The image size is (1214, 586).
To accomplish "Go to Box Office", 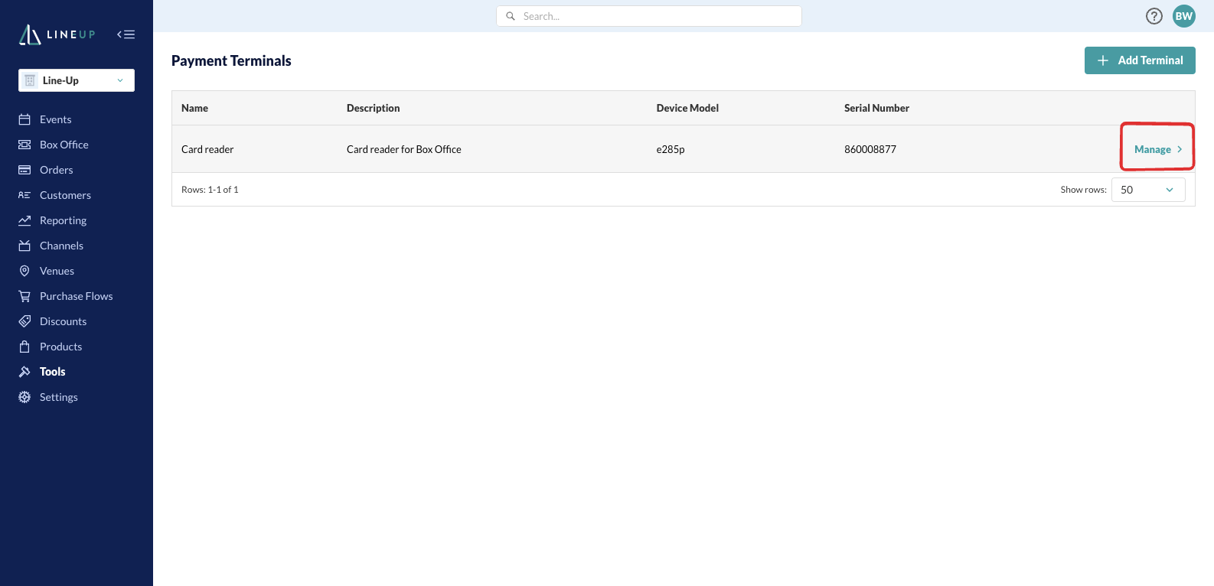I will click(x=64, y=145).
